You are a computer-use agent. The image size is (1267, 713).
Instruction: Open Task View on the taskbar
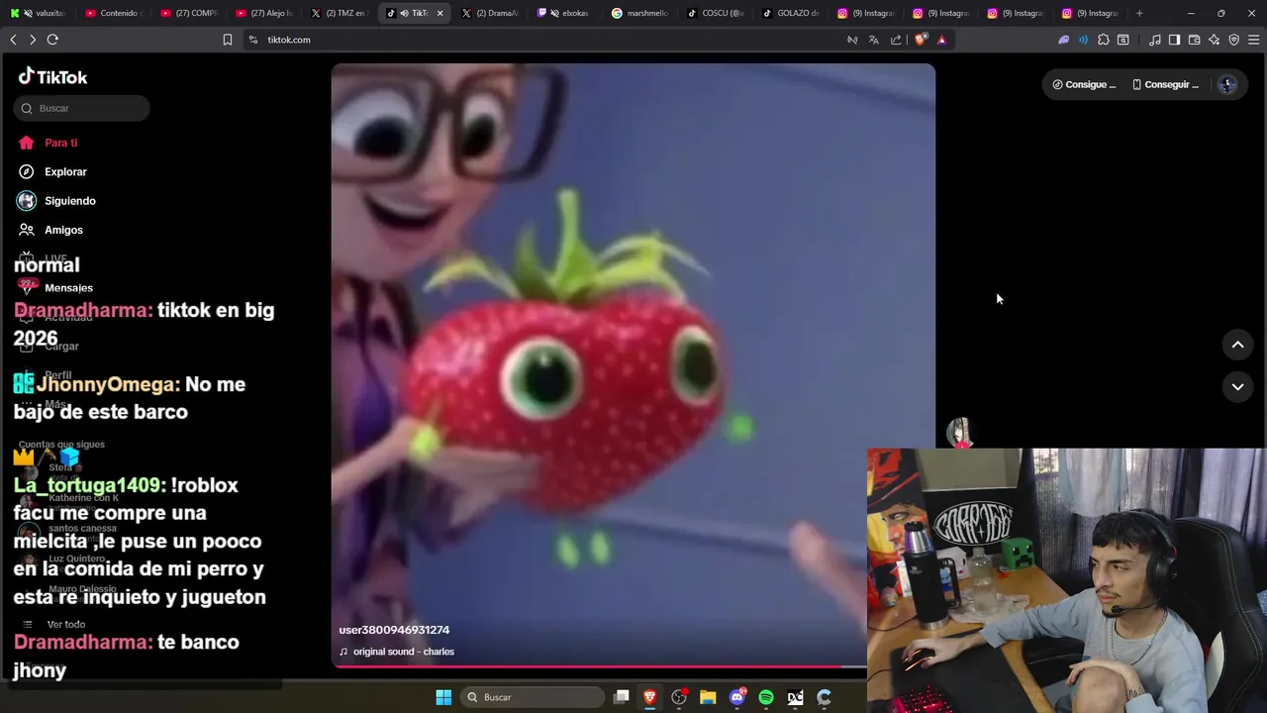pyautogui.click(x=622, y=697)
